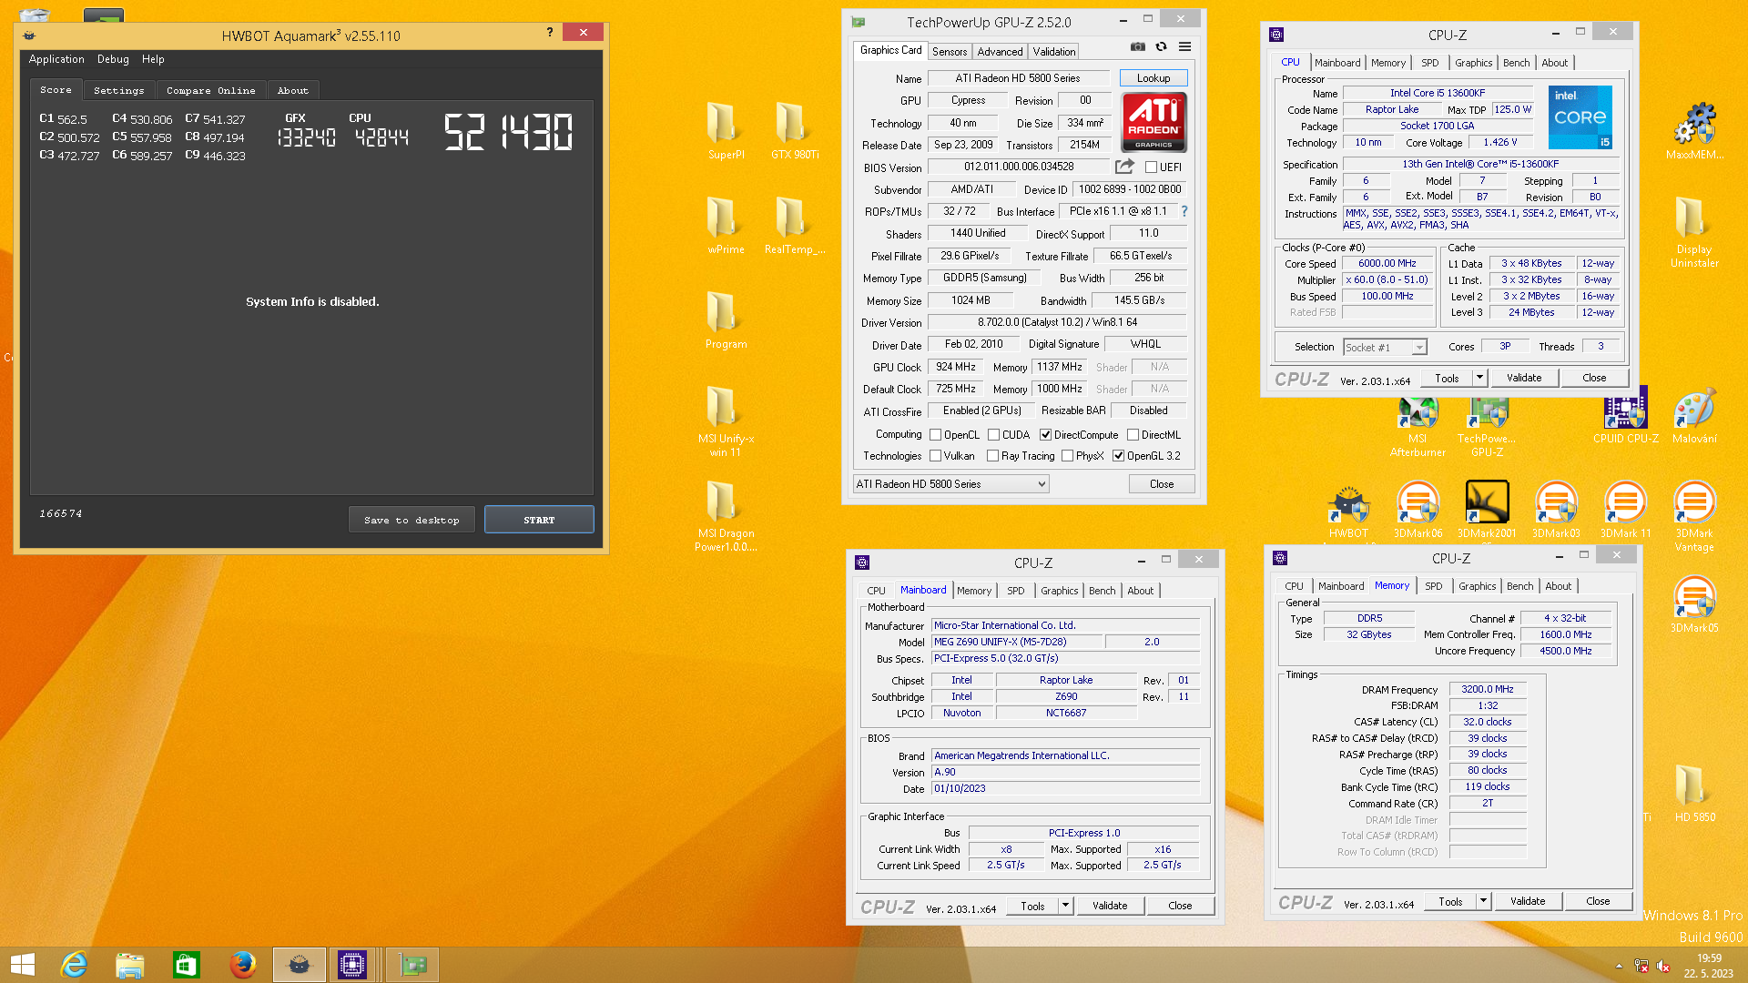
Task: Launch the 3DMark06 desktop shortcut
Action: pos(1418,512)
